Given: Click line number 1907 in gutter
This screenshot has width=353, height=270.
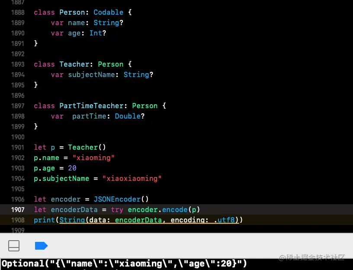Looking at the screenshot, I should [18, 210].
